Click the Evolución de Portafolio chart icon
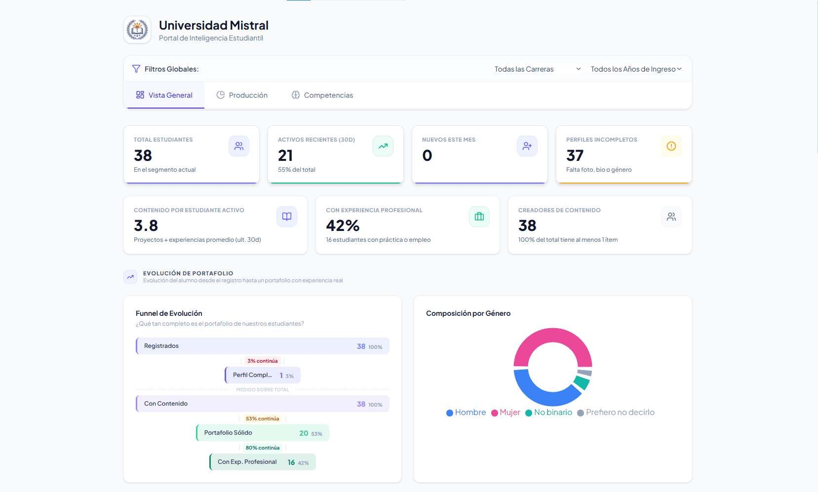Viewport: 818px width, 492px height. point(130,277)
